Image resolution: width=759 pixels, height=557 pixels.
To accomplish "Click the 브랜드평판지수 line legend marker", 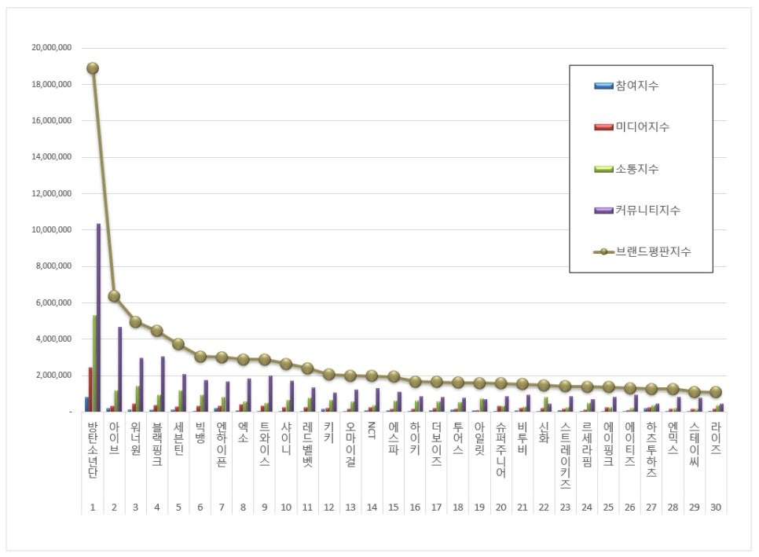I will coord(603,252).
